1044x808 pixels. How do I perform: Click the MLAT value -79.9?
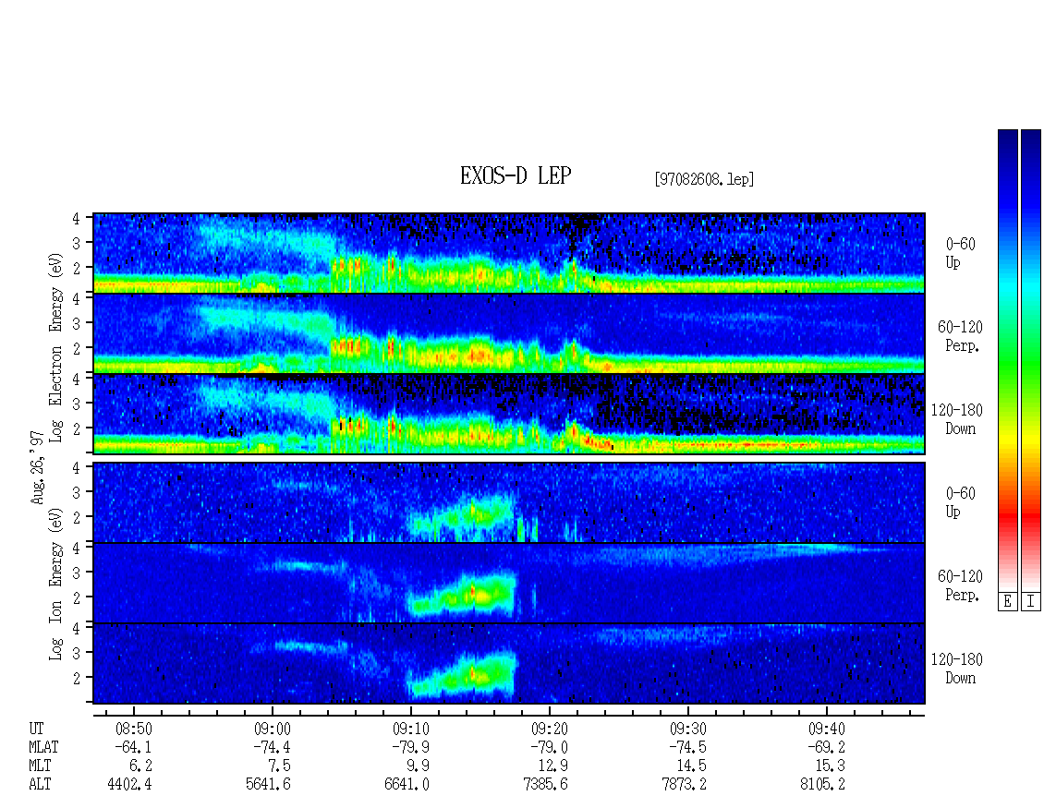(x=411, y=747)
